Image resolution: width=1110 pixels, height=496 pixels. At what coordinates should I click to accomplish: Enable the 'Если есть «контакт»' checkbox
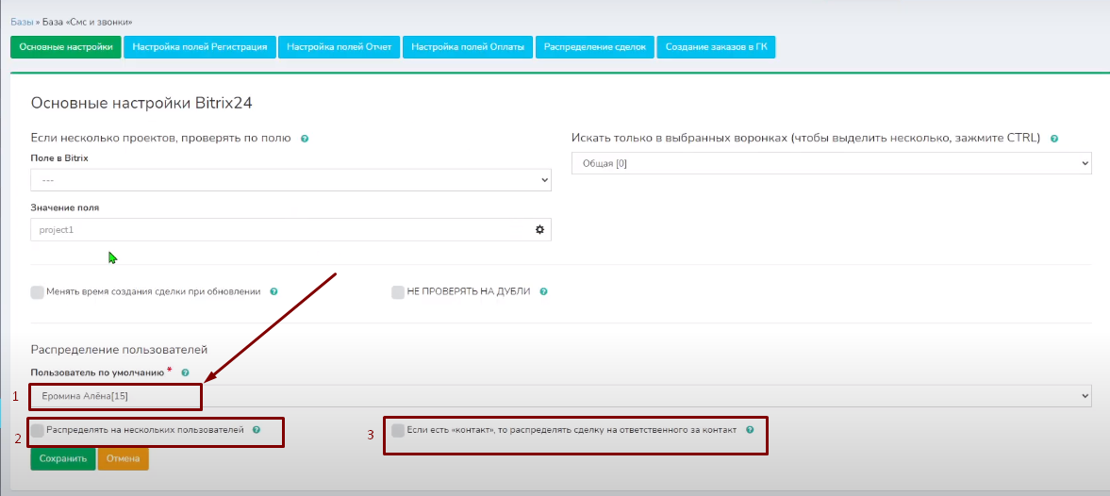[x=398, y=430]
